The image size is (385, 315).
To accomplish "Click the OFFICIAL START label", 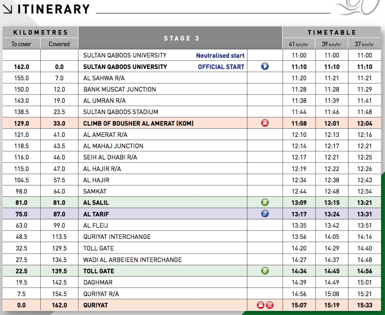I will (x=221, y=67).
